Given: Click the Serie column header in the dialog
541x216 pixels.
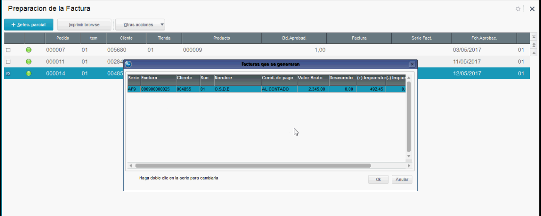Looking at the screenshot, I should pyautogui.click(x=134, y=80).
